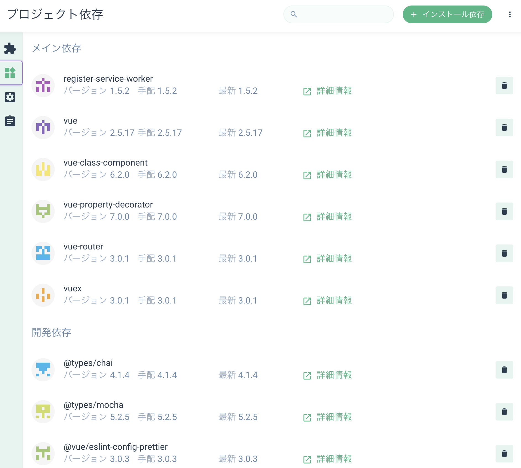The image size is (521, 468).
Task: Open 詳細情報 link for register-service-worker
Action: coord(327,91)
